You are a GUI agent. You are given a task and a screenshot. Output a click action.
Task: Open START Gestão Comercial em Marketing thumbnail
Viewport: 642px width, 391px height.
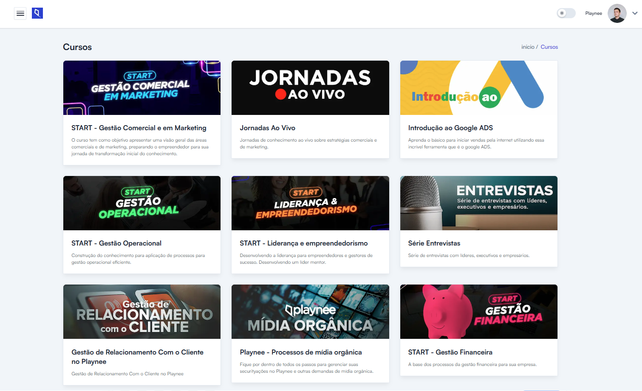pos(142,88)
